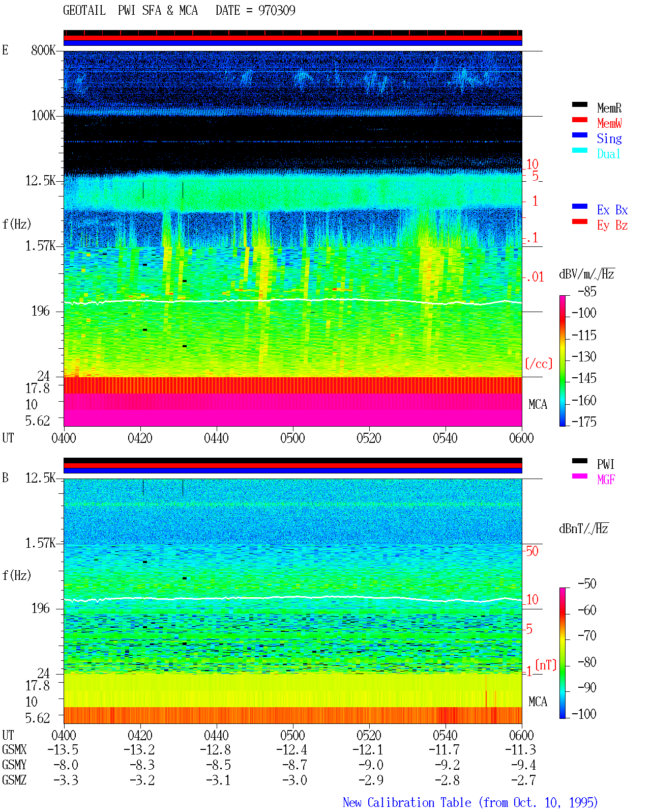651x811 pixels.
Task: Click the blue Ex Bx legend swatch
Action: (580, 206)
